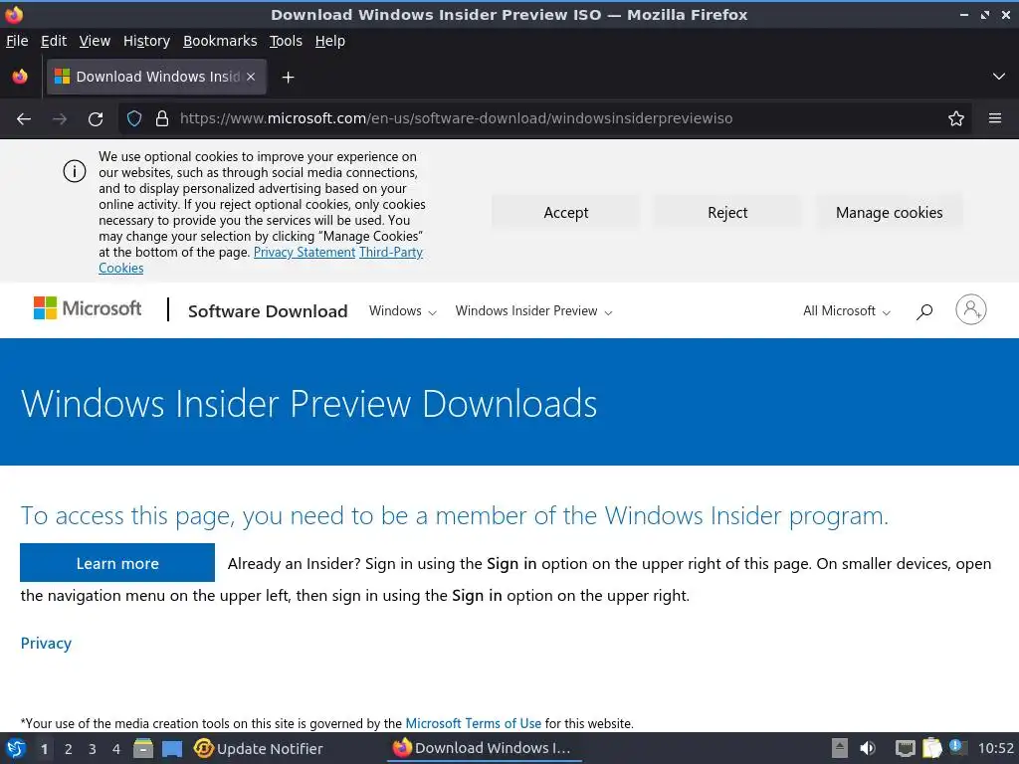This screenshot has width=1019, height=764.
Task: Open the File menu
Action: point(17,41)
